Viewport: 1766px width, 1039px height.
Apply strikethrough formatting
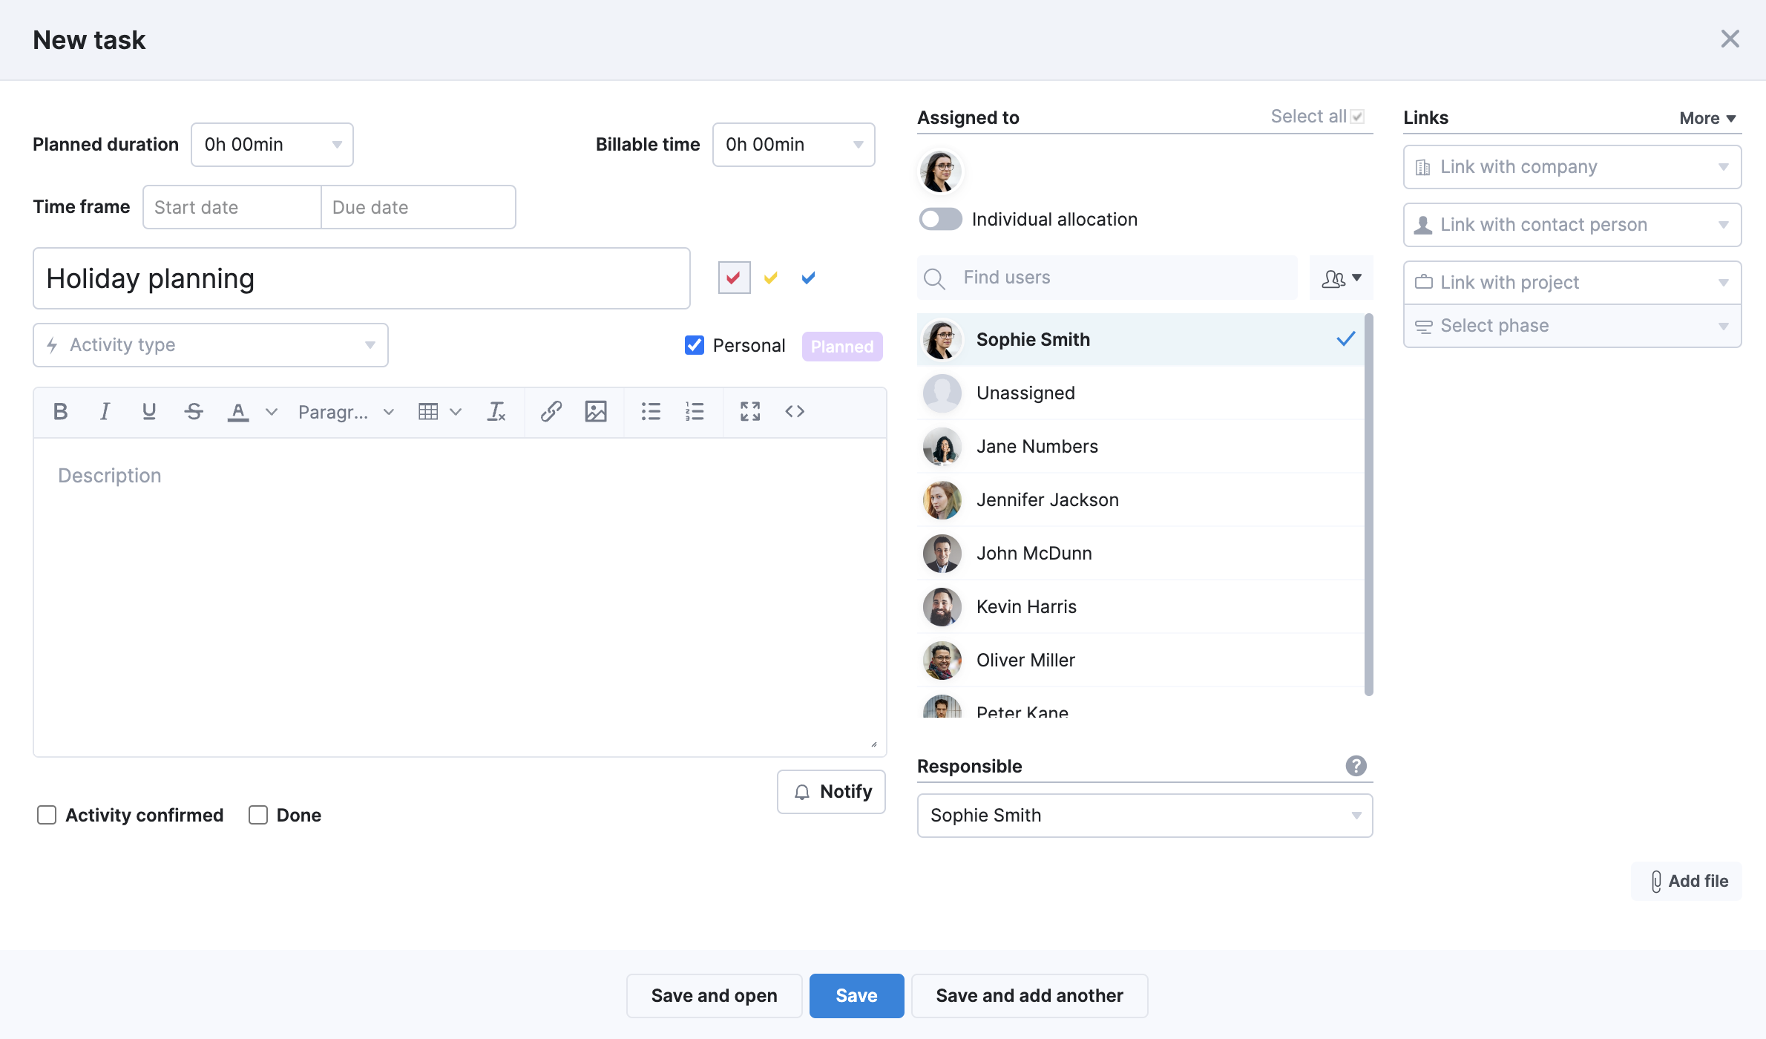point(194,412)
